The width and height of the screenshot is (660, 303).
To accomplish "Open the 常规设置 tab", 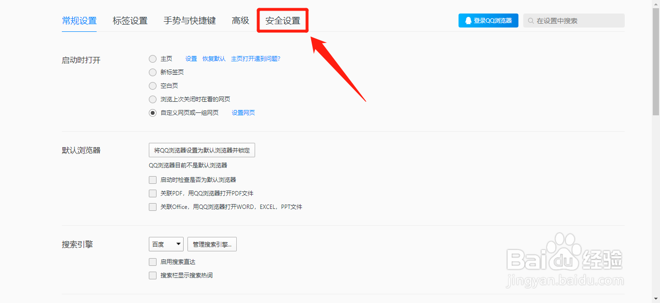I will [x=79, y=21].
